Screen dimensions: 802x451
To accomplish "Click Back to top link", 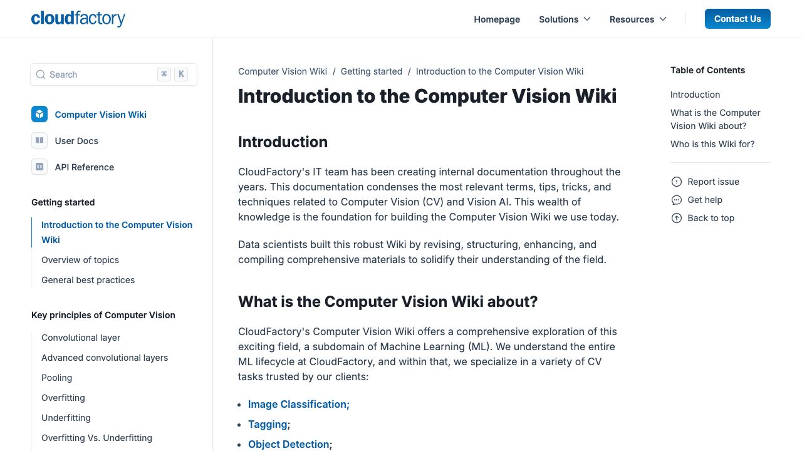I will pyautogui.click(x=711, y=218).
